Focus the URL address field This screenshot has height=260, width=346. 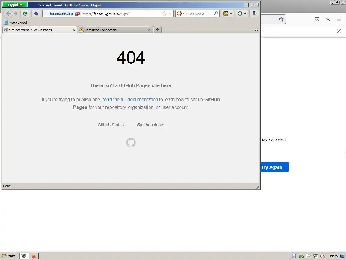click(x=121, y=14)
